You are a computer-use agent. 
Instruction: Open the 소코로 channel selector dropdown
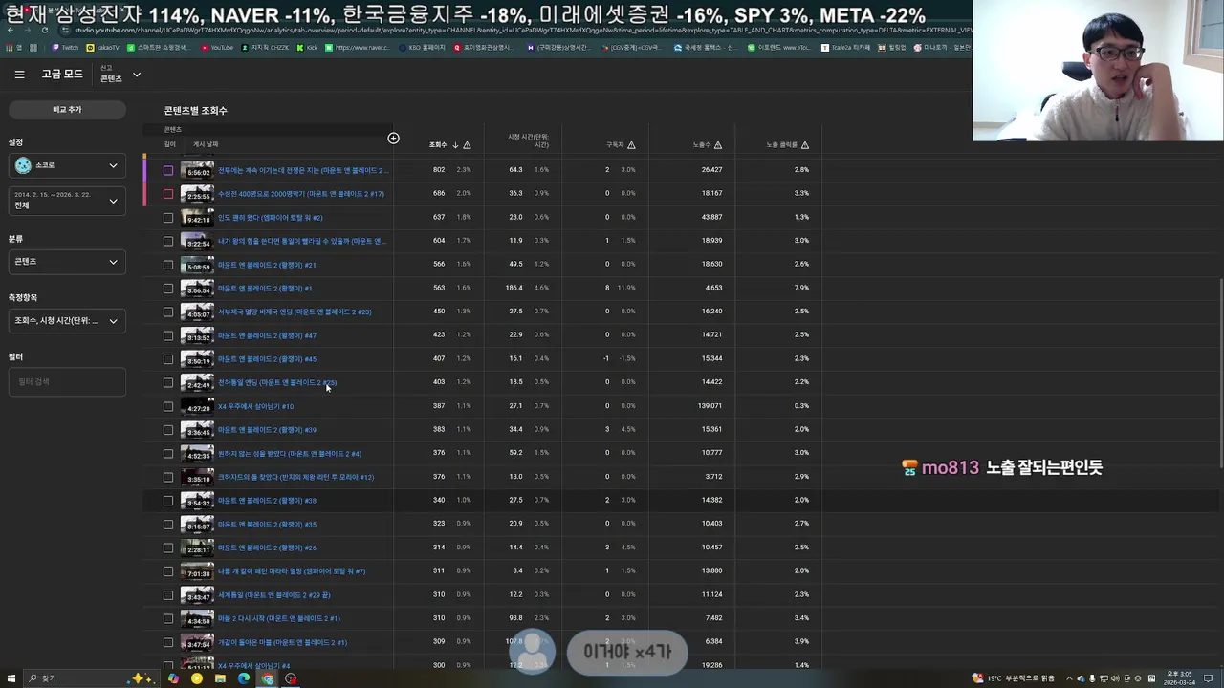(x=67, y=165)
